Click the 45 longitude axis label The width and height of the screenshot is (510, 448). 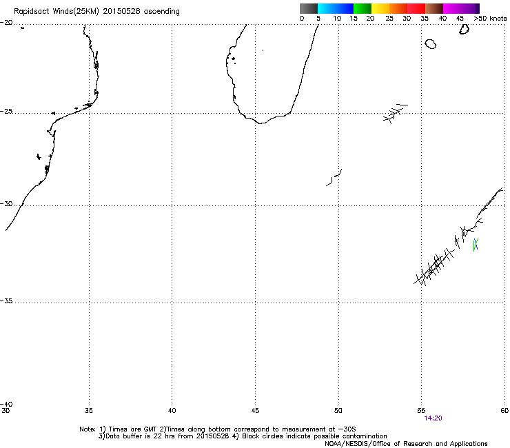(255, 411)
